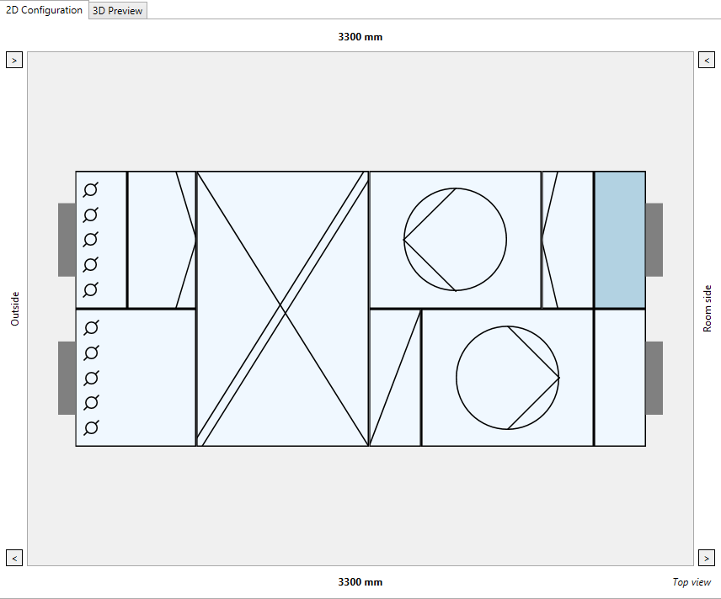Click the bottom-left '<' arrow button

tap(14, 558)
